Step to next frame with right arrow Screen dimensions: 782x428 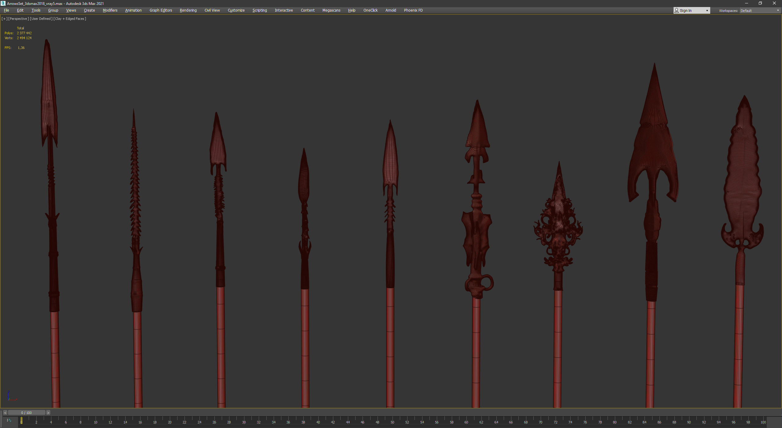[48, 413]
